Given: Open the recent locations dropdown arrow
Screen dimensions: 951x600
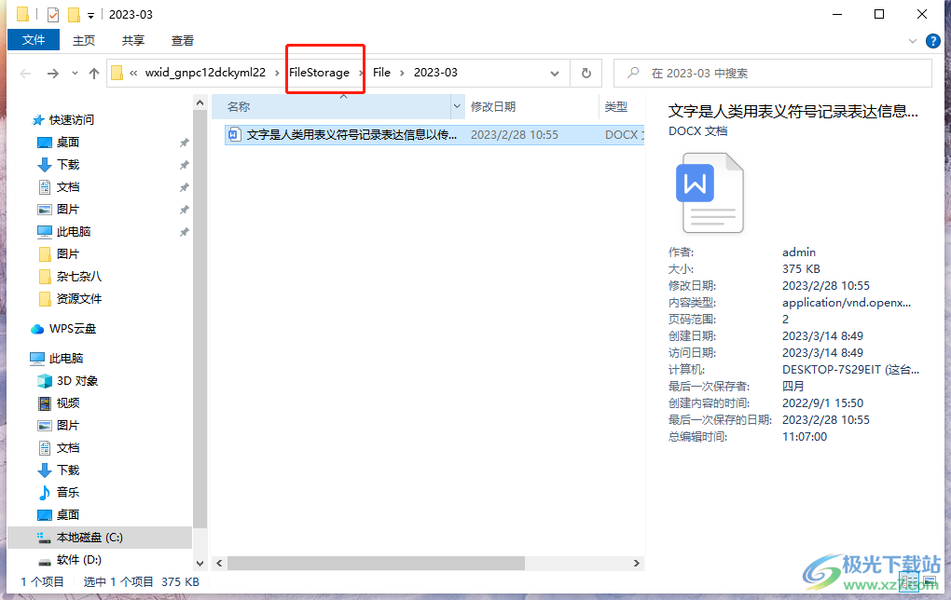Looking at the screenshot, I should (75, 74).
